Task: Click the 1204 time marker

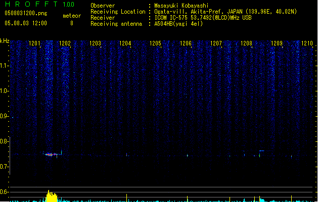Action: click(x=125, y=43)
